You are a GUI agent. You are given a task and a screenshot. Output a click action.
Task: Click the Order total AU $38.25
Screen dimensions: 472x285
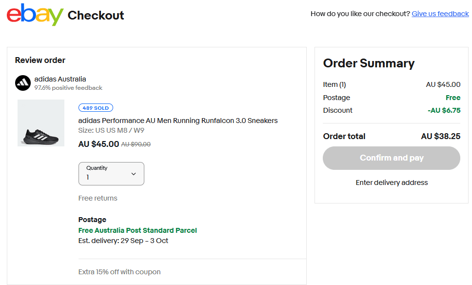click(x=440, y=136)
